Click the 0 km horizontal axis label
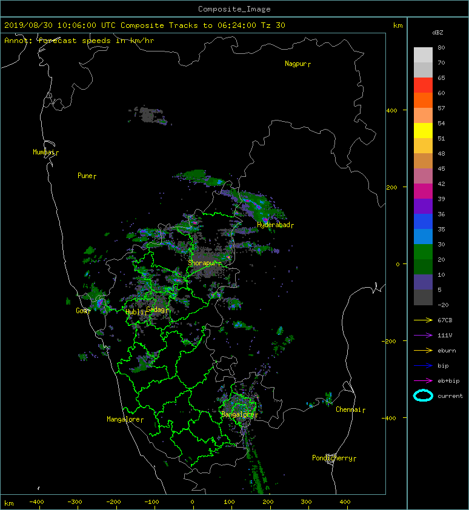This screenshot has height=510, width=469. click(x=192, y=502)
